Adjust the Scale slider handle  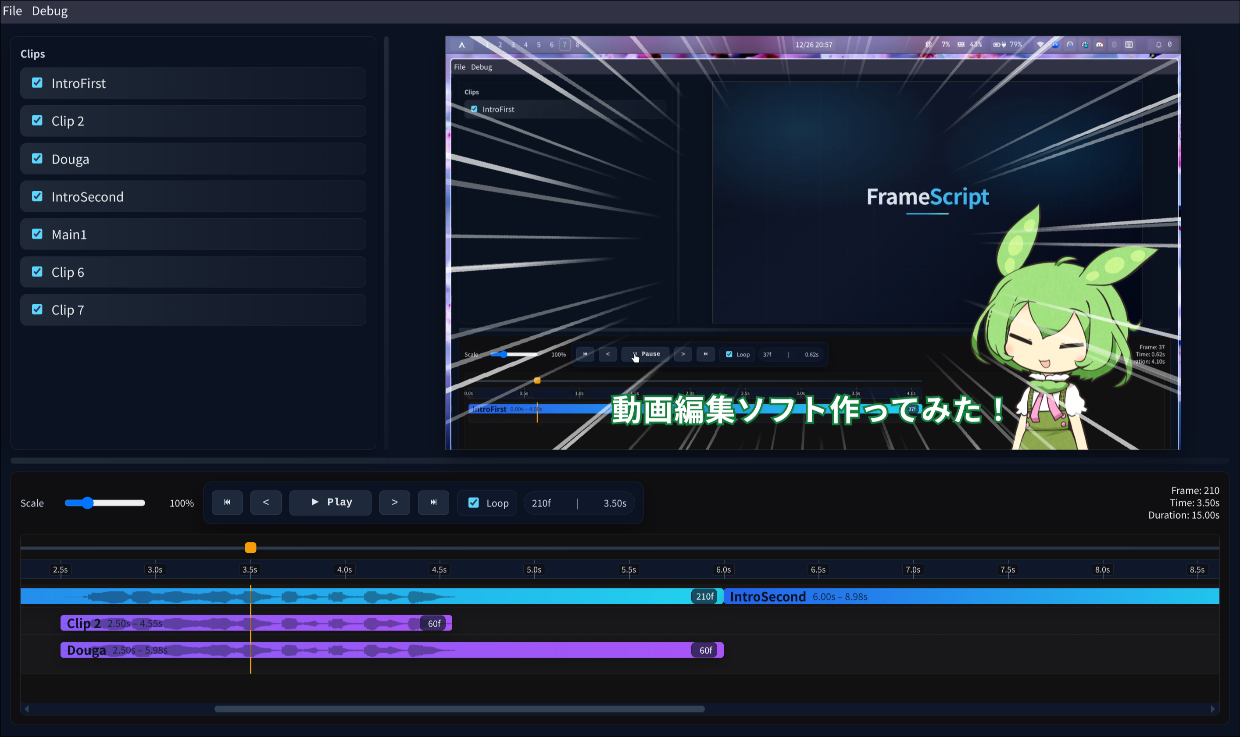(88, 503)
